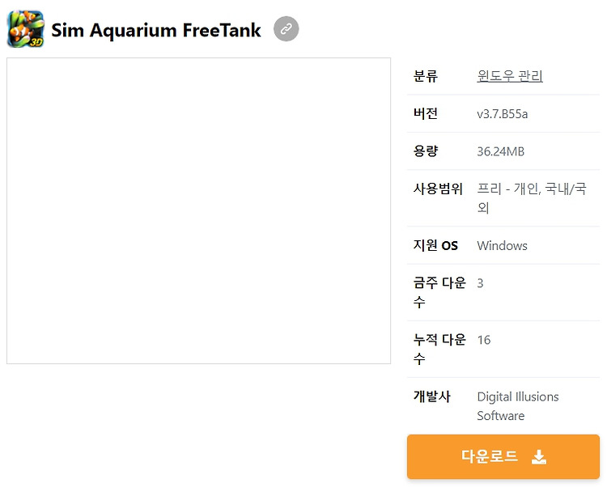The image size is (607, 492).
Task: Click the 36.24MB file size value
Action: [x=500, y=151]
